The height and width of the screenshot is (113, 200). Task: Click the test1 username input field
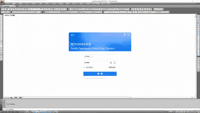click(100, 56)
